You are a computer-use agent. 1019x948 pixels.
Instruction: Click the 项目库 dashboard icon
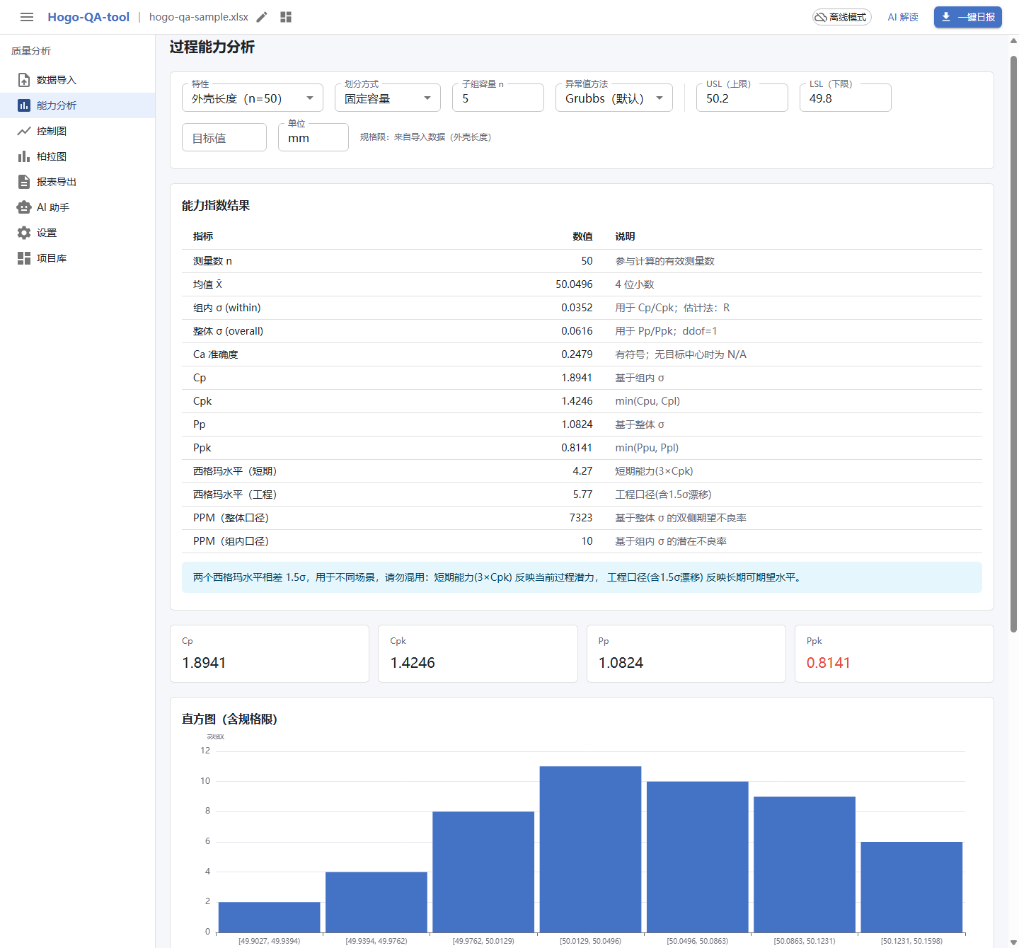click(x=24, y=258)
